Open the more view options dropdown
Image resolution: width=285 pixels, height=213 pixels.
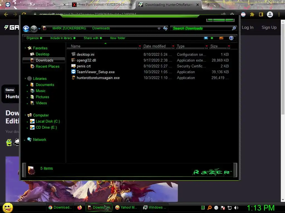click(212, 38)
